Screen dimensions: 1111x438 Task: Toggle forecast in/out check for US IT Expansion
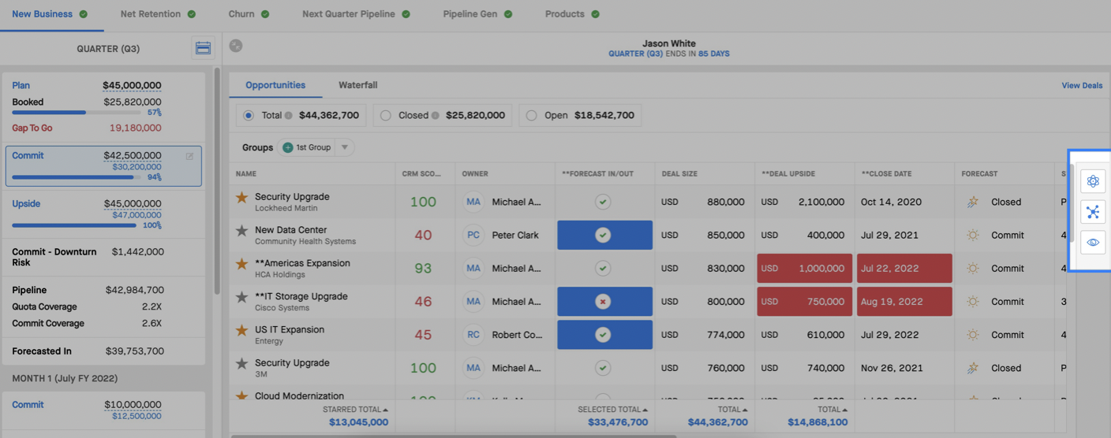click(x=603, y=335)
